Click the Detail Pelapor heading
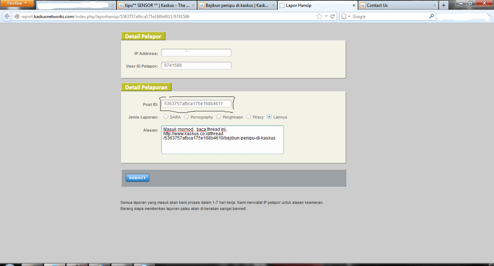The width and height of the screenshot is (494, 266). [143, 36]
